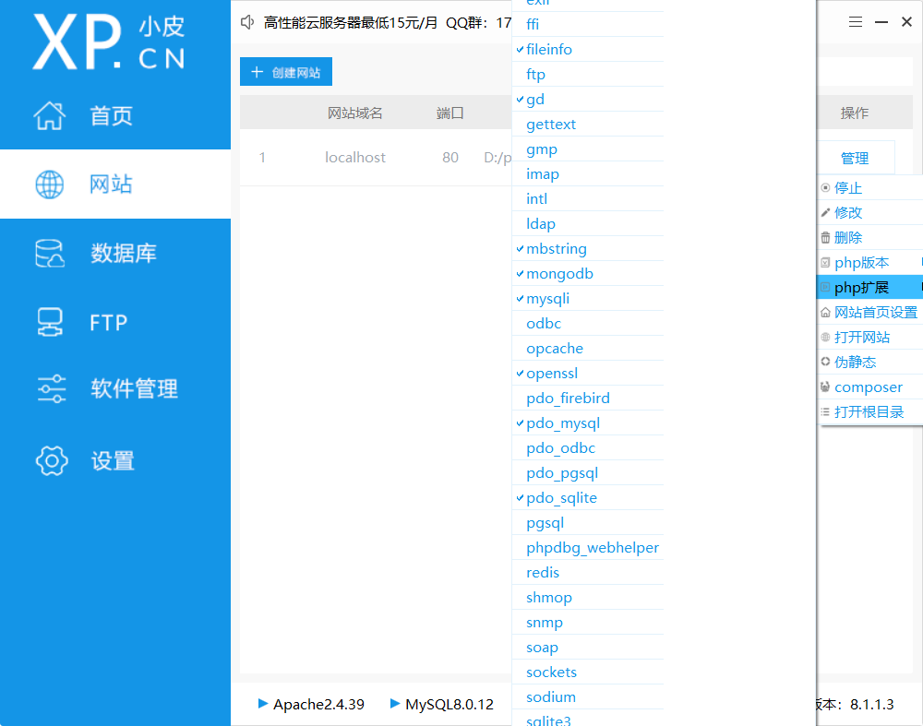Click the Apache2.4.39 running indicator
Screen dimensions: 923x726
[x=312, y=704]
